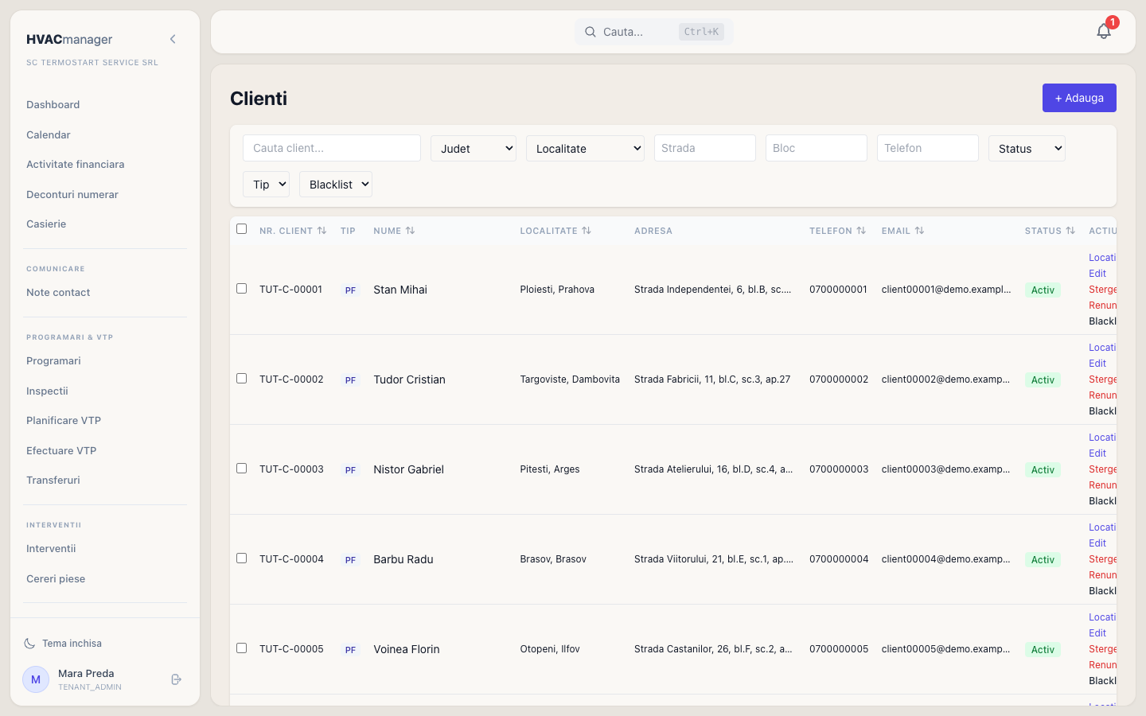The height and width of the screenshot is (716, 1146).
Task: Click the HVACmanager logo
Action: 69,40
